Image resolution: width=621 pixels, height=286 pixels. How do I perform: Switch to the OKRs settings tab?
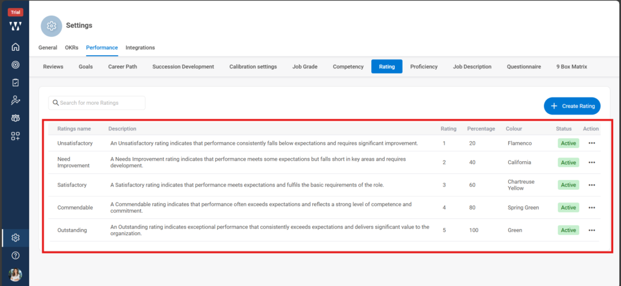[72, 48]
